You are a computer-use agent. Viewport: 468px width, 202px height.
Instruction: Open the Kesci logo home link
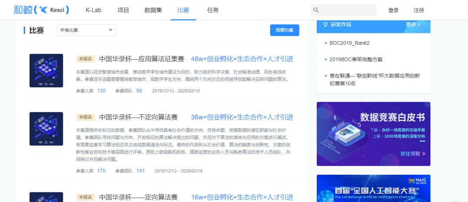pyautogui.click(x=41, y=10)
